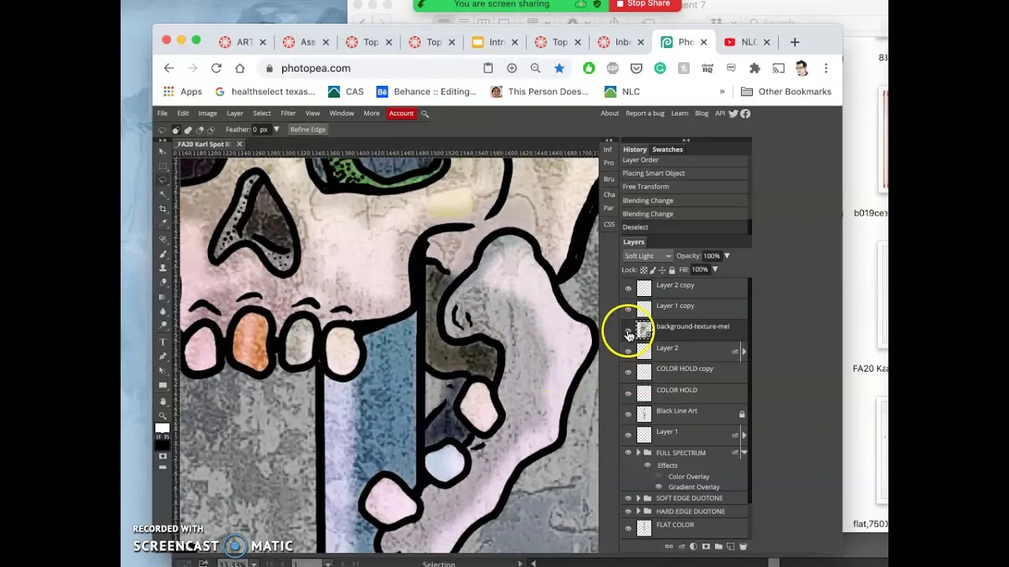Hide the COLOR HOLD copy layer
1009x567 pixels.
point(628,372)
